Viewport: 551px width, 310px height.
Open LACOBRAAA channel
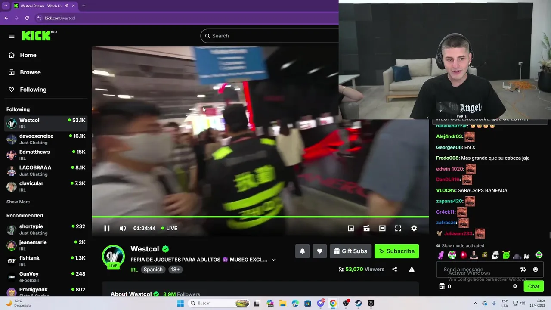click(46, 170)
